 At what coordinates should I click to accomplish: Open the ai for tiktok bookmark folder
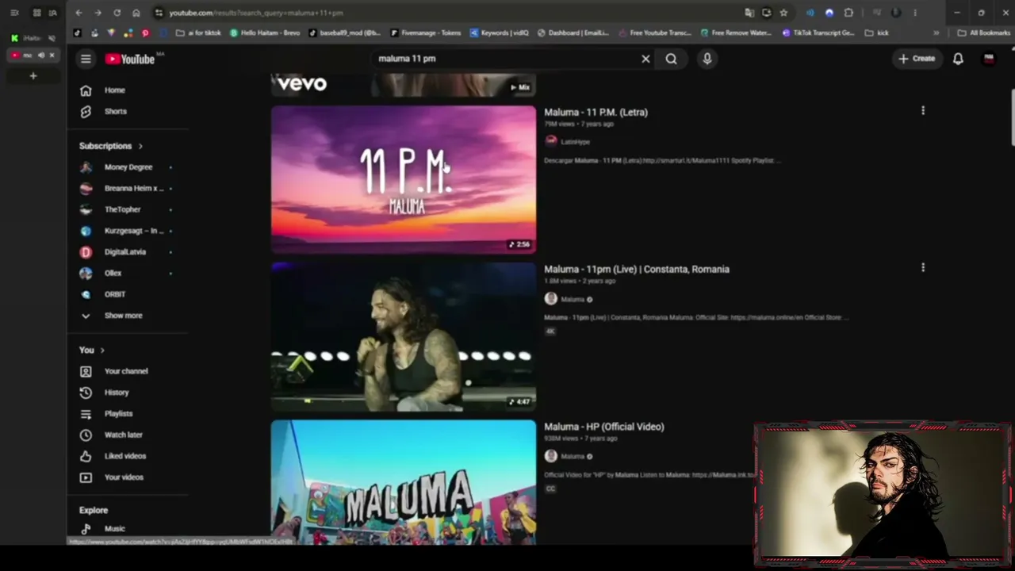199,33
